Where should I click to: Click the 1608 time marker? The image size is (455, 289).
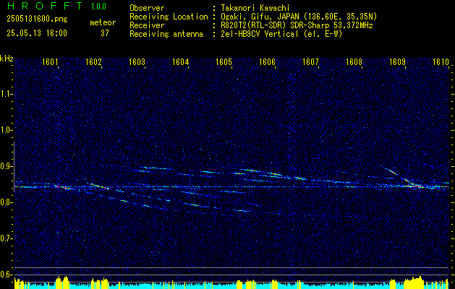click(x=354, y=62)
